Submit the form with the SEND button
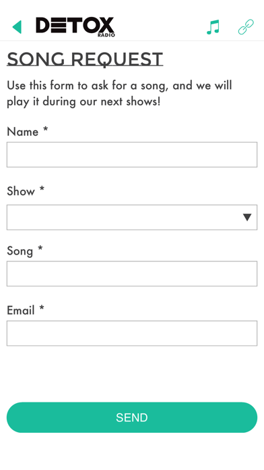 click(x=132, y=417)
